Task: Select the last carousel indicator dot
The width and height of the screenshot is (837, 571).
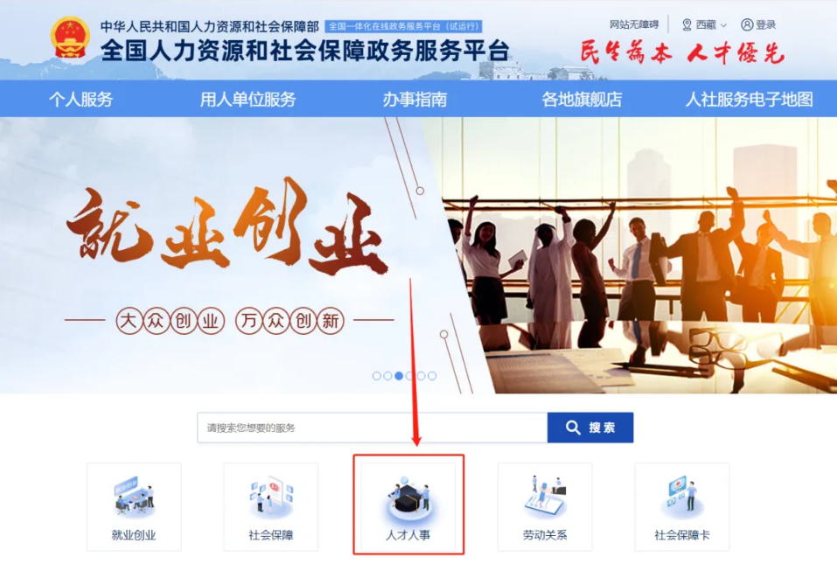Action: [x=432, y=376]
